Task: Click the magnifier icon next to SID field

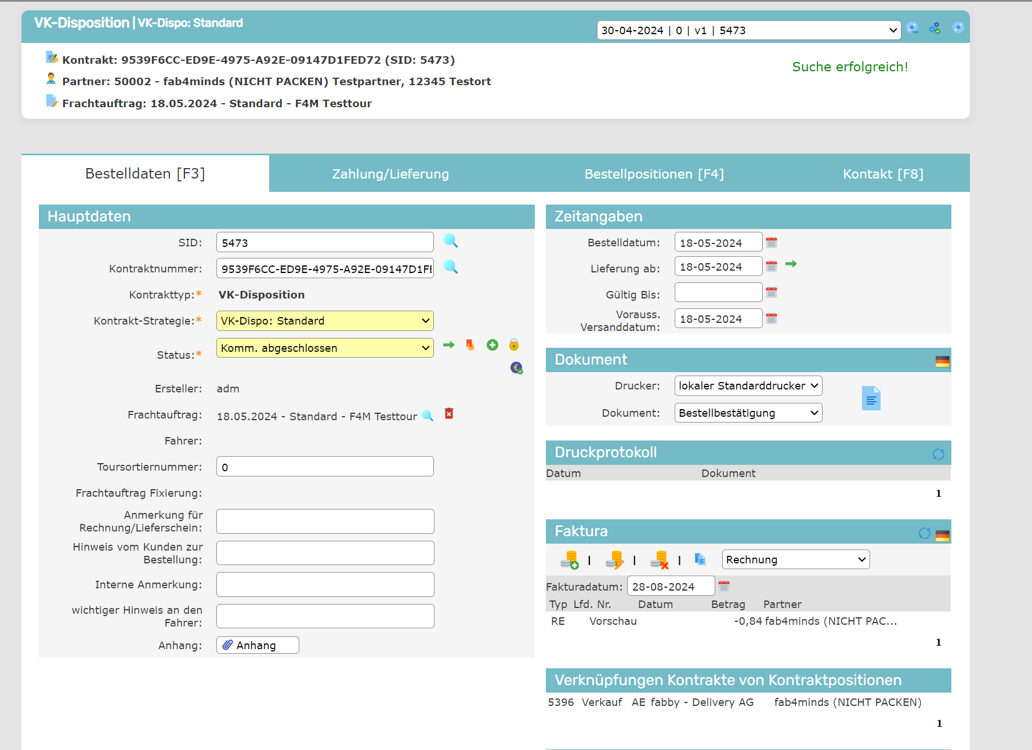Action: click(450, 241)
